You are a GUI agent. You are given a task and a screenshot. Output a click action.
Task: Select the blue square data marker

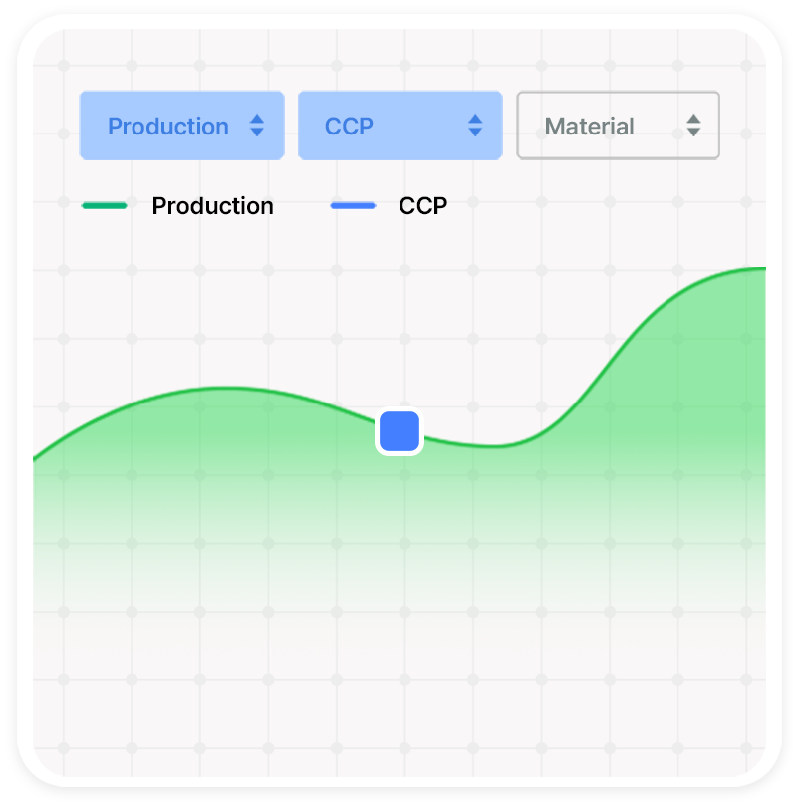[399, 431]
